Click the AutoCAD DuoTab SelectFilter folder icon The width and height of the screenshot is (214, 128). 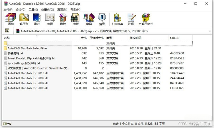pos(5,48)
